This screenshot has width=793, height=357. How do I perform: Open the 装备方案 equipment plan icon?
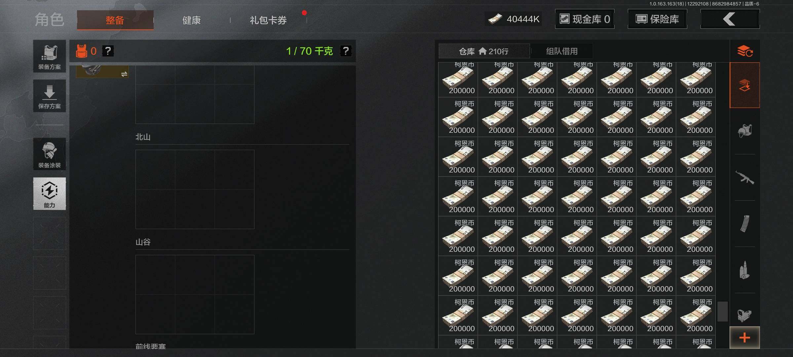click(50, 57)
